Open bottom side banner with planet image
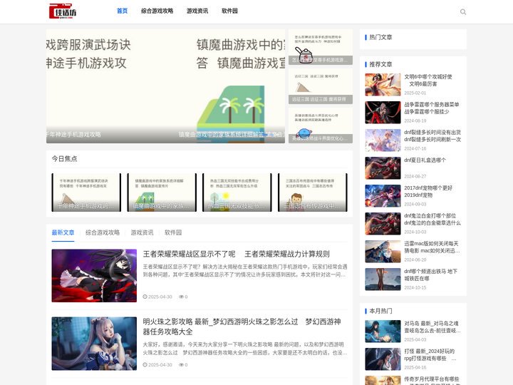The image size is (513, 385). coord(321,125)
